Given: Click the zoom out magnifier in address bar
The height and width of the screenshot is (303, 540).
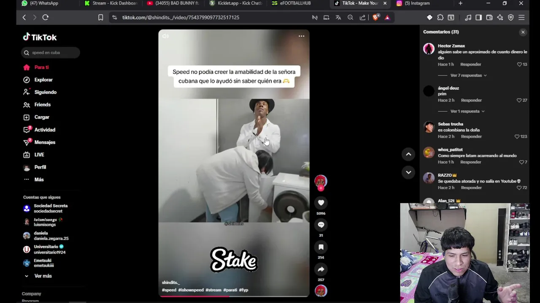Looking at the screenshot, I should click(350, 17).
